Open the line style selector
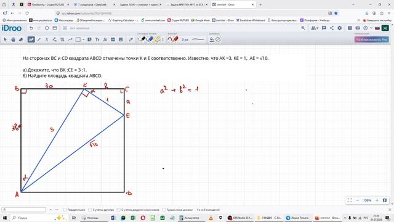This screenshot has height=222, width=394. pyautogui.click(x=198, y=39)
